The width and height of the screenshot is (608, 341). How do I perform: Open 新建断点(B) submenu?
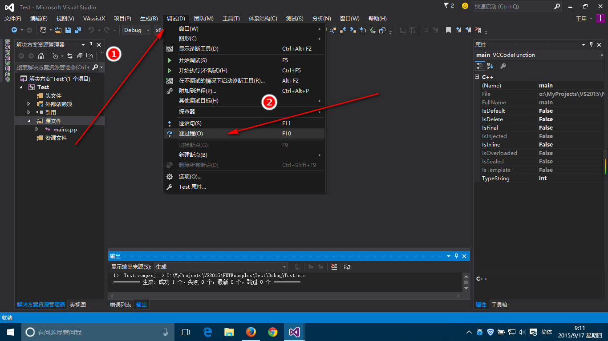245,155
